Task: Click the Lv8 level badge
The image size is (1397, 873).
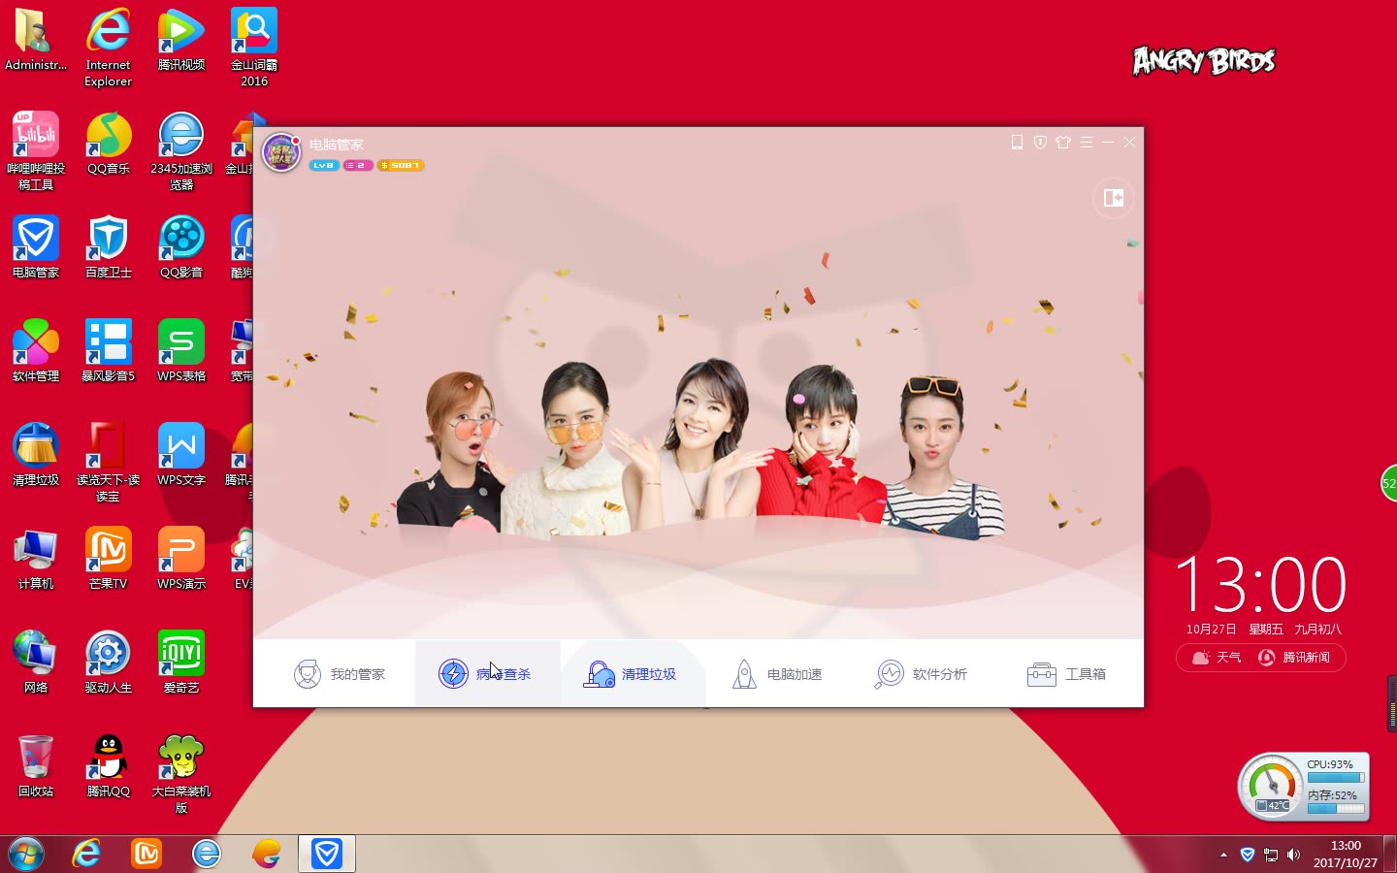Action: tap(324, 166)
